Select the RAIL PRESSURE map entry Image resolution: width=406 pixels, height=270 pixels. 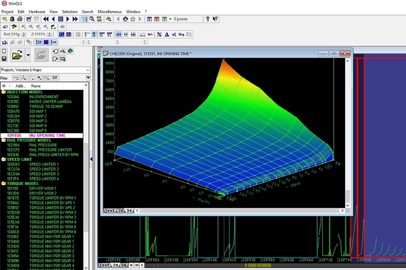43,145
